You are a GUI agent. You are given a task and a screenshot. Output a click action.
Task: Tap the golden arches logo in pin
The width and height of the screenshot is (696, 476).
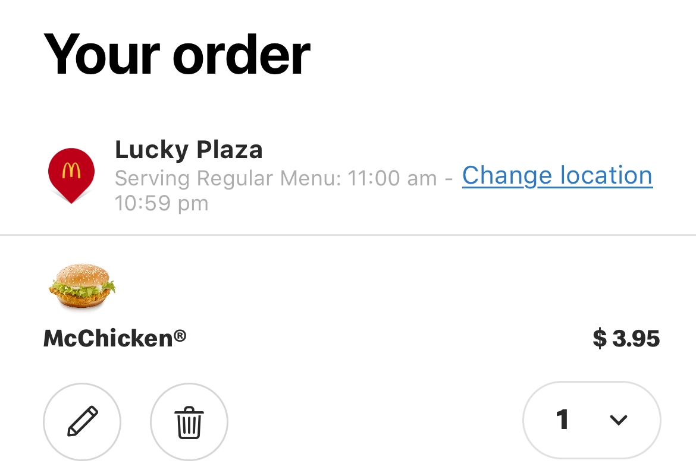[71, 170]
